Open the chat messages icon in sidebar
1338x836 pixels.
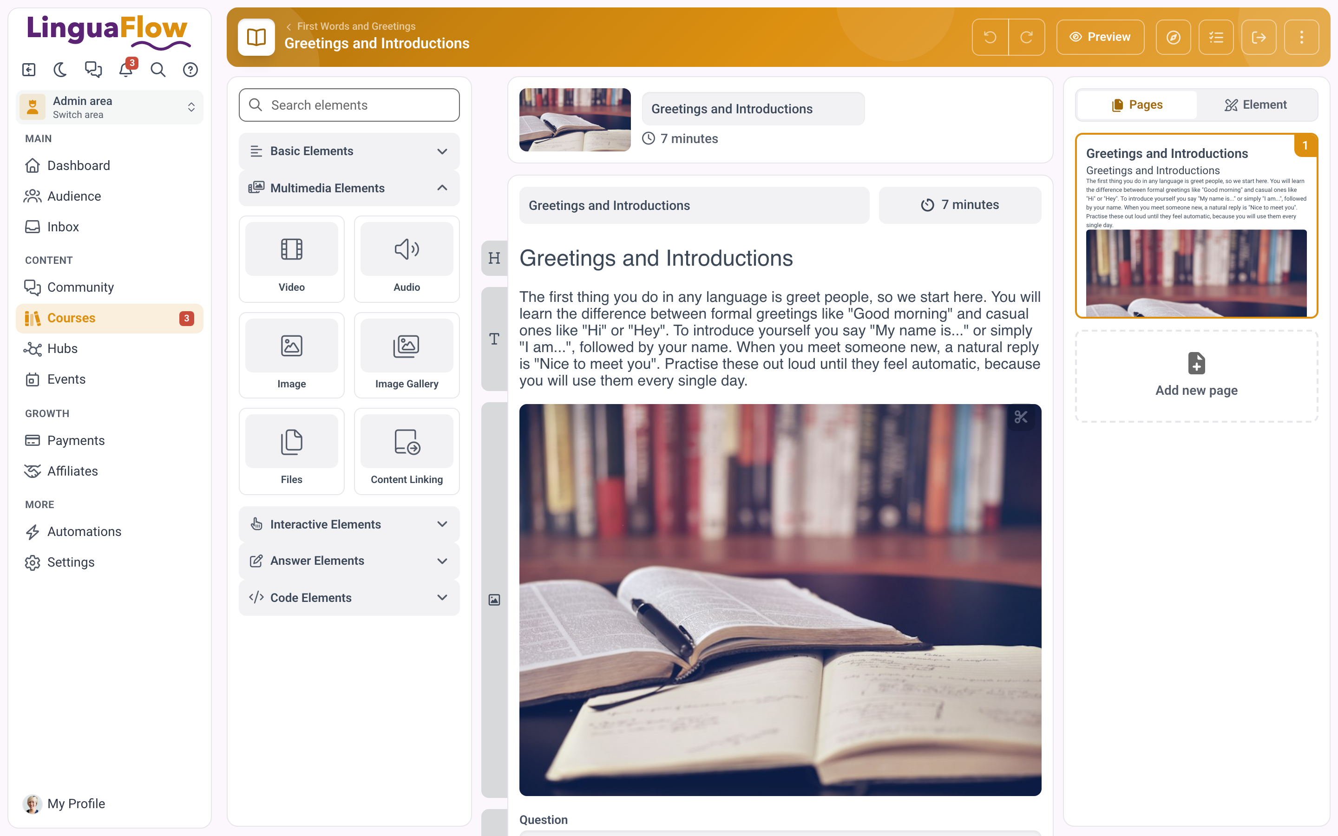click(x=93, y=70)
